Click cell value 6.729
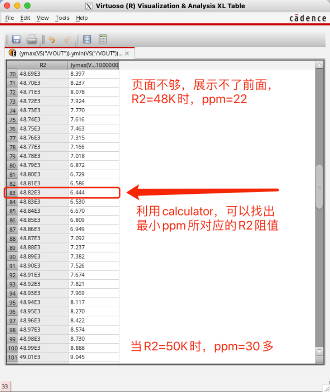 [94, 174]
